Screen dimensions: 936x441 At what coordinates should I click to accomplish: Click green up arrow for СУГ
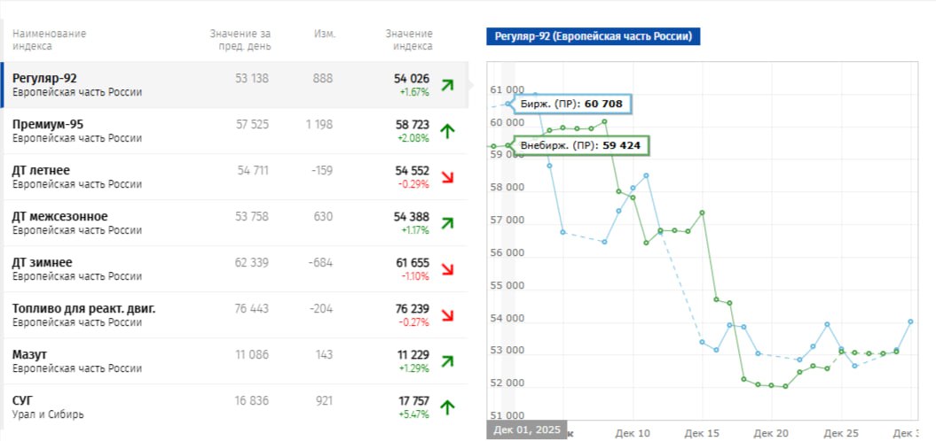447,407
